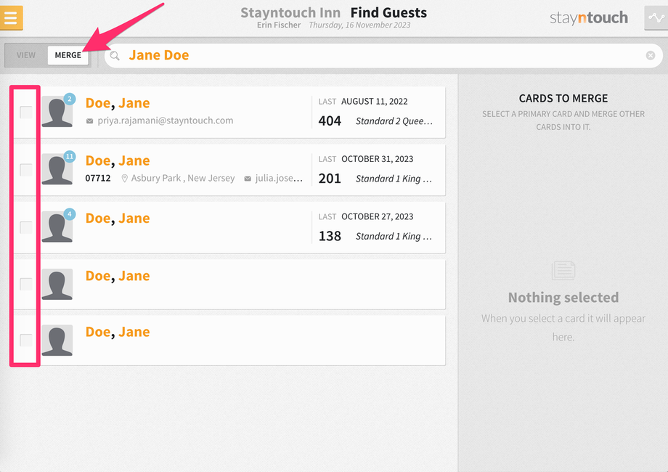Click room number 201
Viewport: 668px width, 472px height.
[330, 179]
